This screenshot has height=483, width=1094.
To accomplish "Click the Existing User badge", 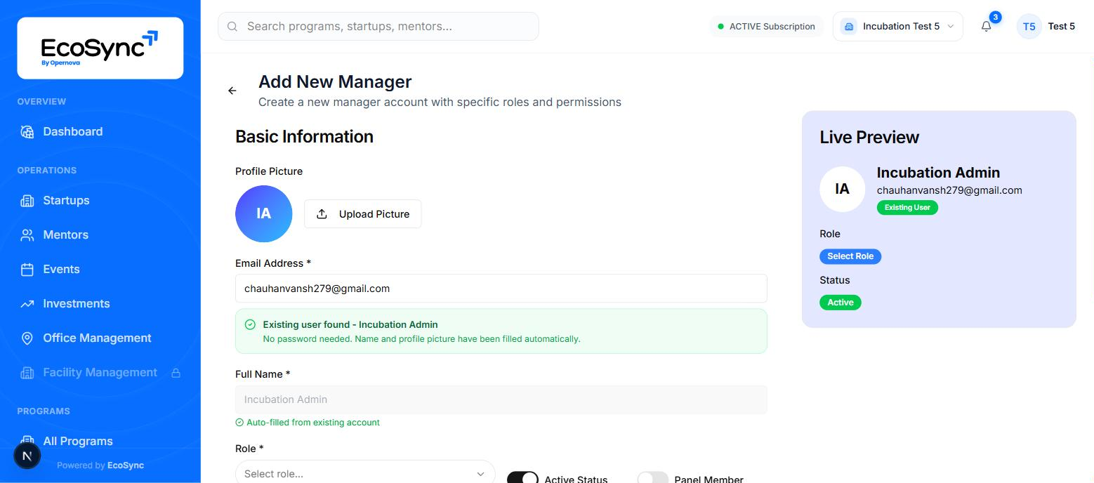I will (907, 207).
